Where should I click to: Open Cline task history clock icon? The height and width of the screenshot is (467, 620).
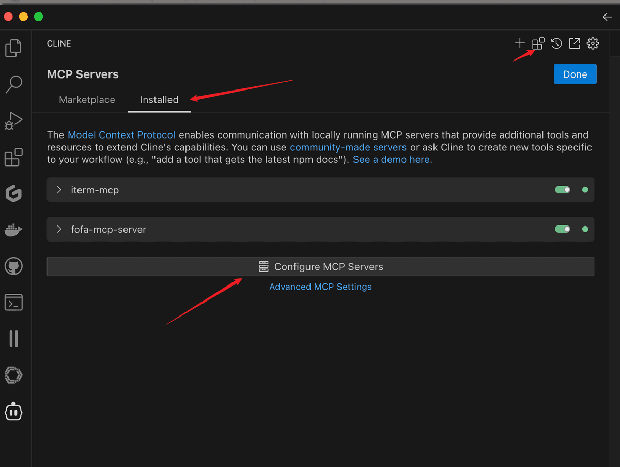click(x=556, y=43)
